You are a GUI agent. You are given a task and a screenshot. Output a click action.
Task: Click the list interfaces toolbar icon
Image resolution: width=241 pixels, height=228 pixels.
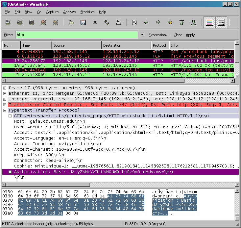(8, 22)
